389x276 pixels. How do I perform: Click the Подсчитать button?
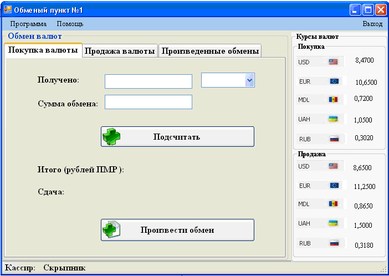(178, 137)
